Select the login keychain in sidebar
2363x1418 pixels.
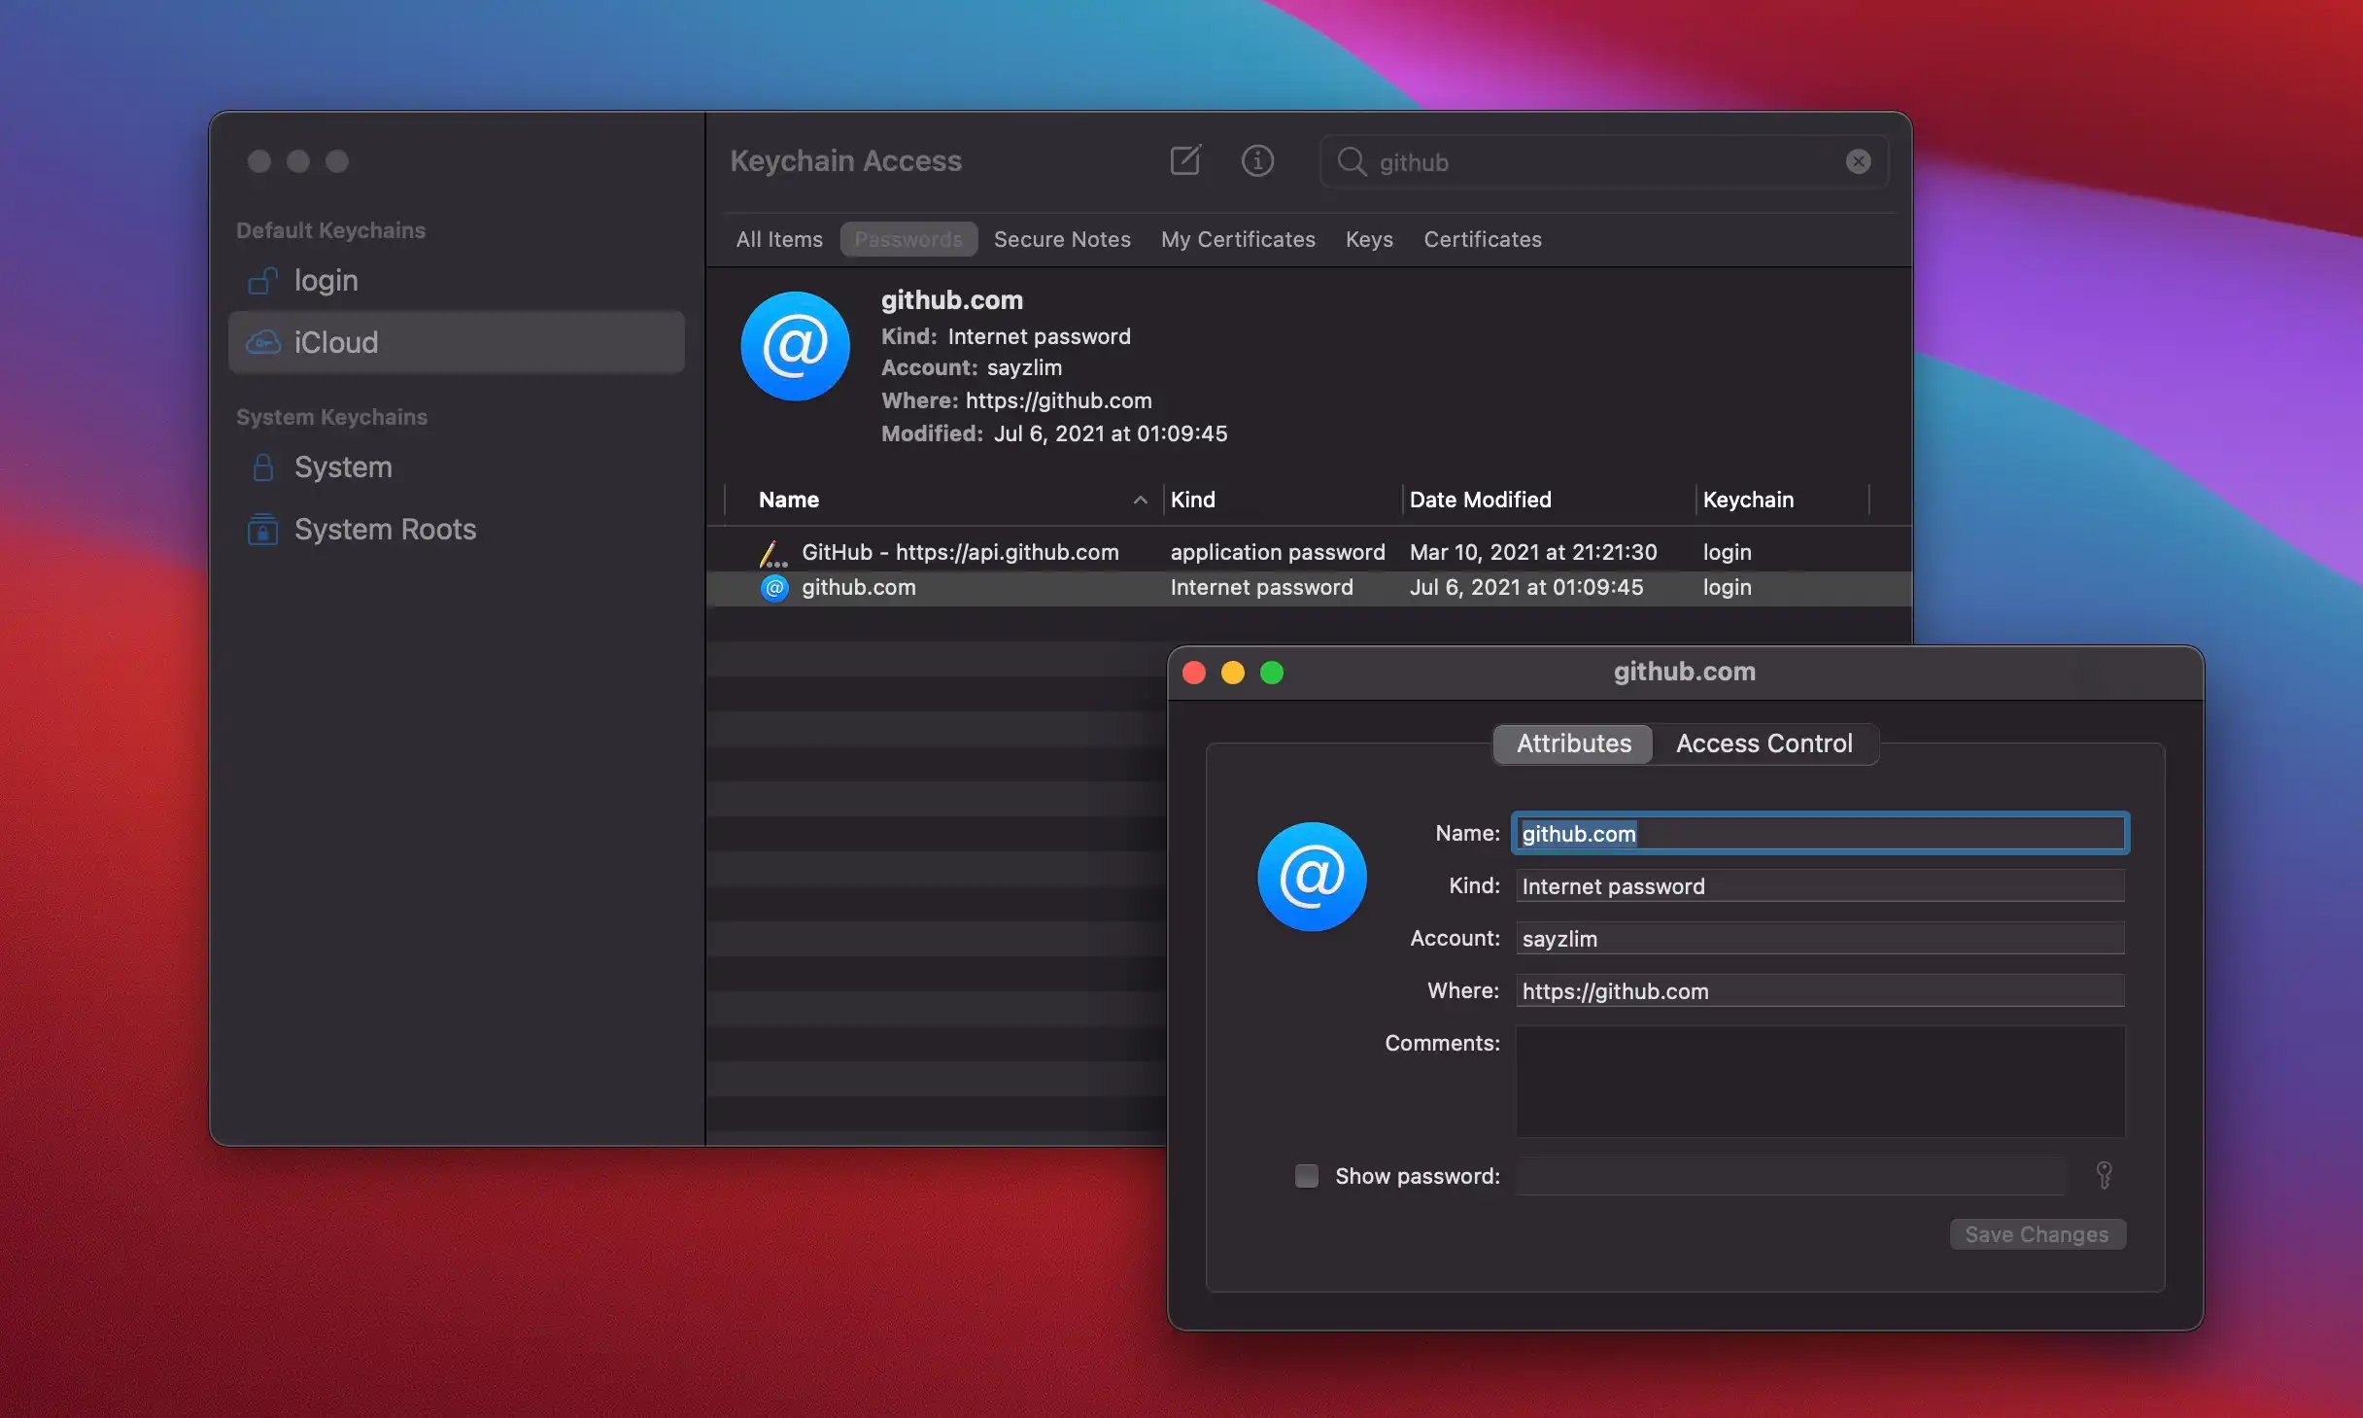click(x=456, y=281)
